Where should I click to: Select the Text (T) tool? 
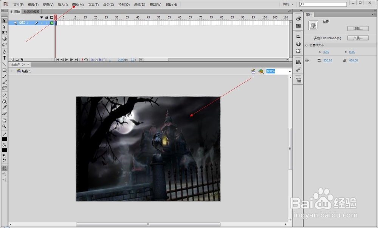(x=4, y=58)
